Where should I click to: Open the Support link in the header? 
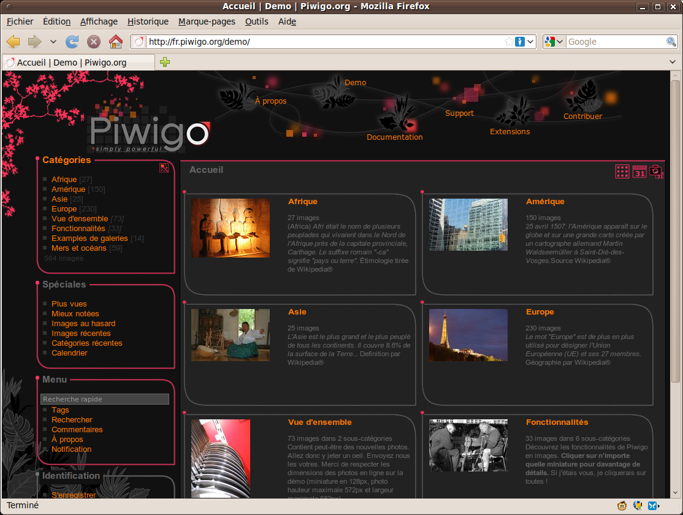[x=459, y=113]
